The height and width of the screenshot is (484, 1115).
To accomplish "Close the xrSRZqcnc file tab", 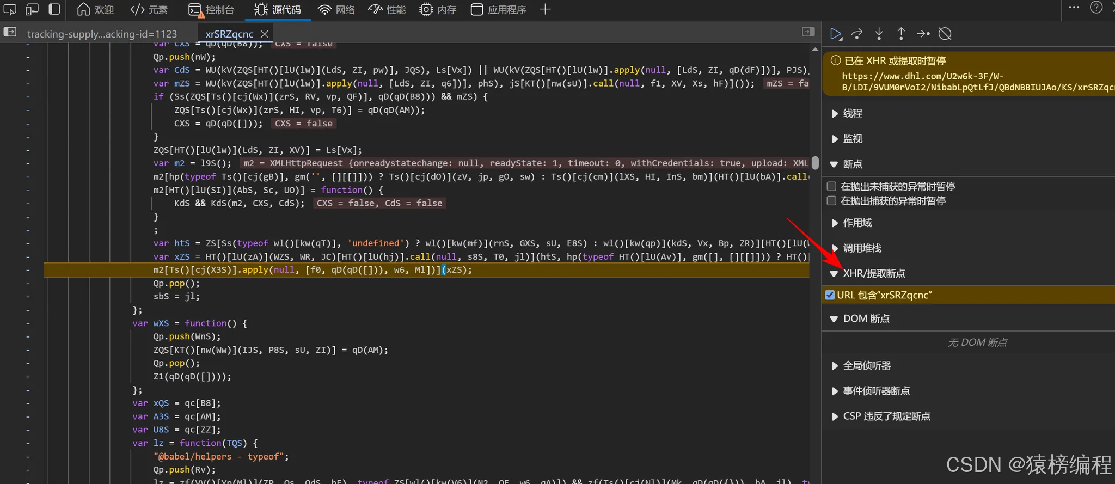I will (265, 34).
